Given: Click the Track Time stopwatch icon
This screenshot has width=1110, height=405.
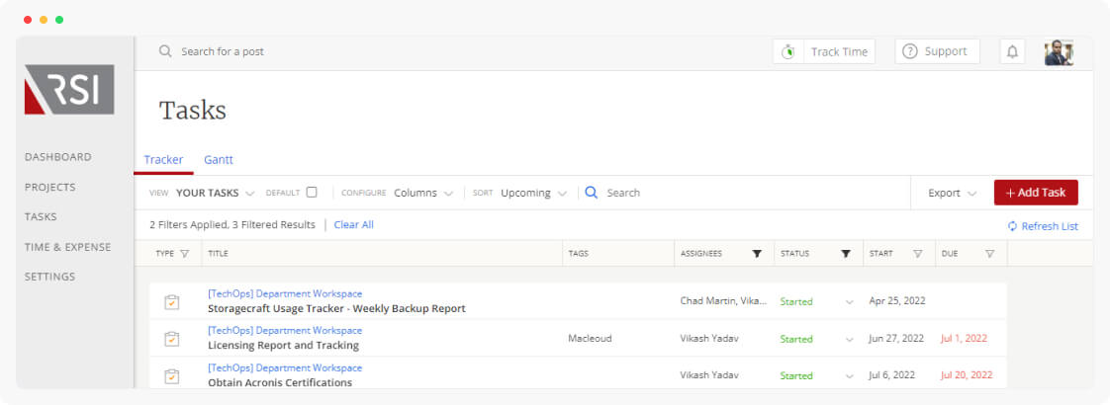Looking at the screenshot, I should (788, 52).
